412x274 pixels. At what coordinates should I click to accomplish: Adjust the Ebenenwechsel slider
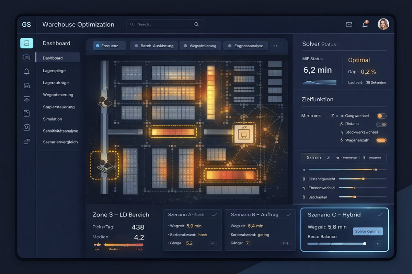362,188
